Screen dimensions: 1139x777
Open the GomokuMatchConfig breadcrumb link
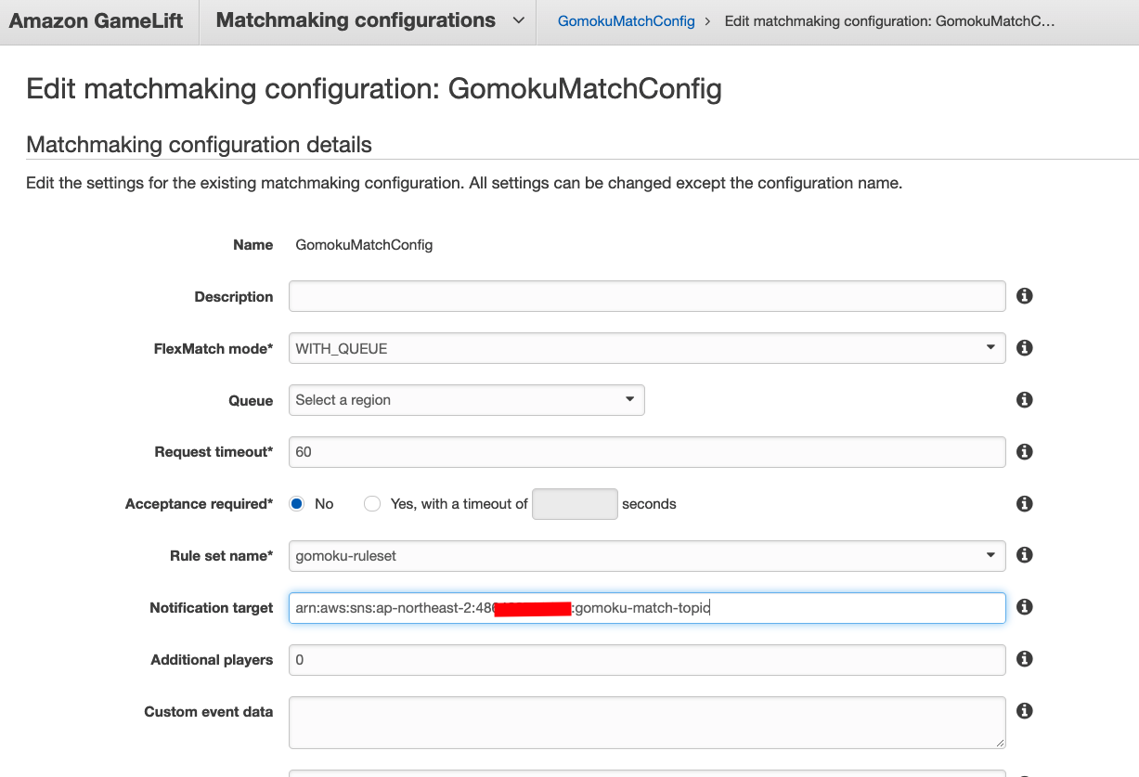627,21
